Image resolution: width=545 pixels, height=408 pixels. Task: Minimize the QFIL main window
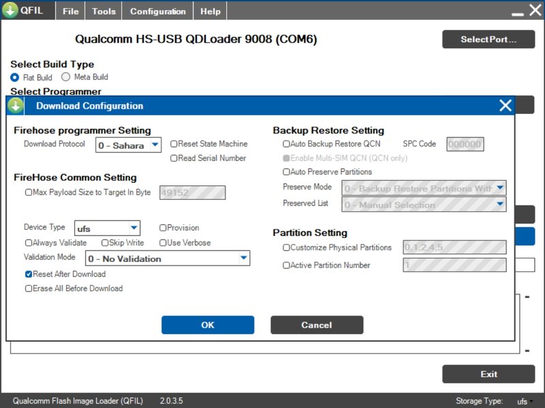point(518,14)
